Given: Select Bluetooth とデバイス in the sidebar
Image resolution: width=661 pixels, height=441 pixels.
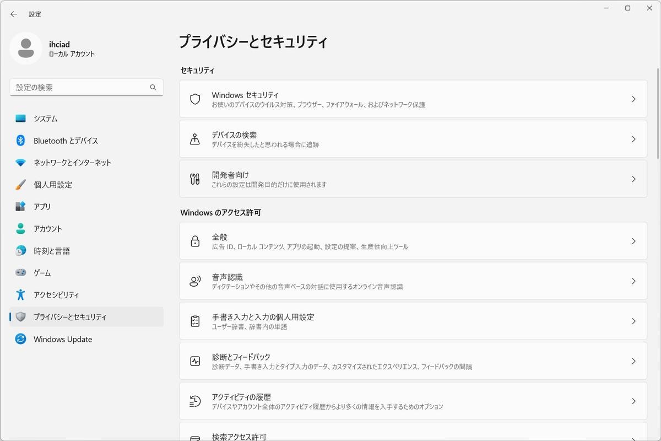Looking at the screenshot, I should pos(86,141).
